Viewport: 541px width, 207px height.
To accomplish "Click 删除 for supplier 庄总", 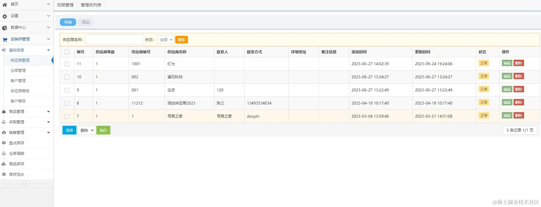I will pos(519,89).
